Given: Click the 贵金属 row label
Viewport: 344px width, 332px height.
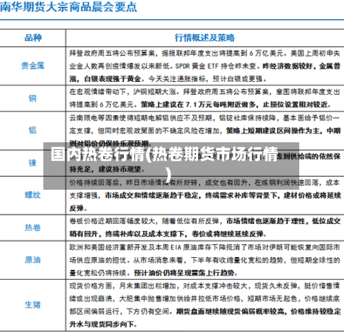Looking at the screenshot, I should pyautogui.click(x=33, y=66).
